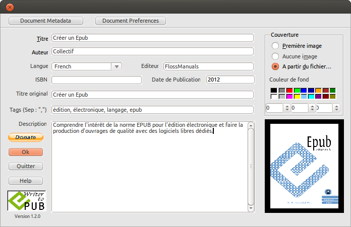Pick the dark gray color swatch

(282, 90)
